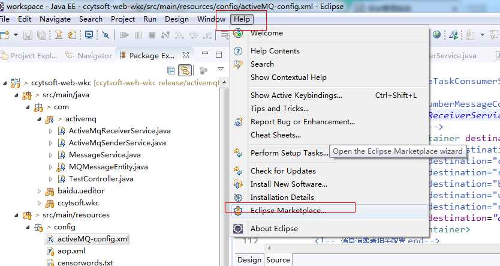Switch to Project Explorer tab
This screenshot has height=266, width=500.
[29, 56]
